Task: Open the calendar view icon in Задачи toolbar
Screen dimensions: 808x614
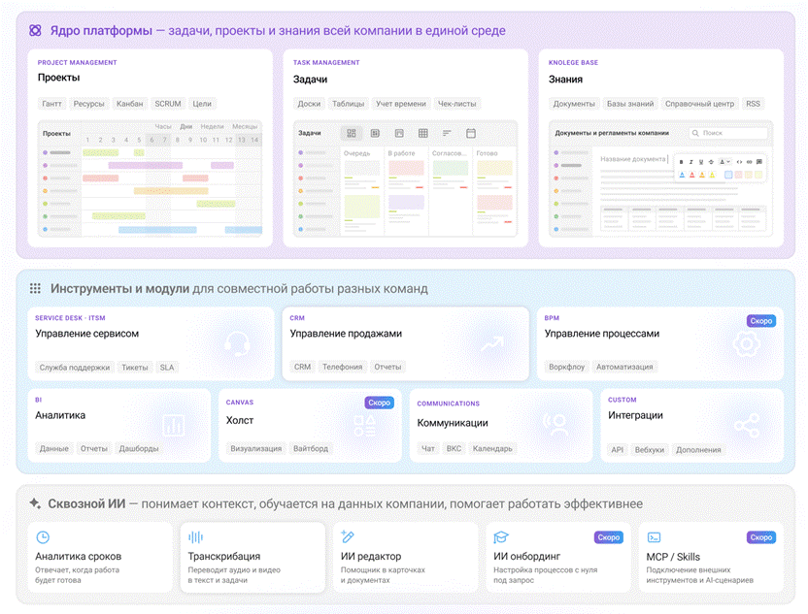Action: pyautogui.click(x=470, y=133)
